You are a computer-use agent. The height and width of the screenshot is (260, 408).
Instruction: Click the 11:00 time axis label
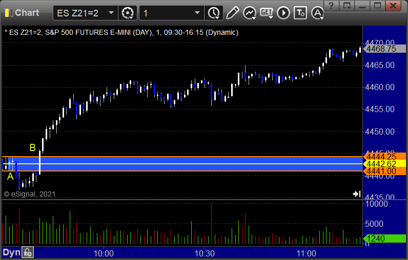coord(307,253)
